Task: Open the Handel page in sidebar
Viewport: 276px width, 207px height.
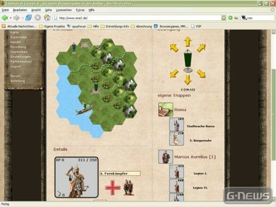Action: point(16,42)
